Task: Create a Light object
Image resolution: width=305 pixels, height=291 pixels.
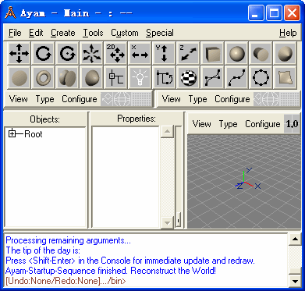Action: (x=140, y=77)
